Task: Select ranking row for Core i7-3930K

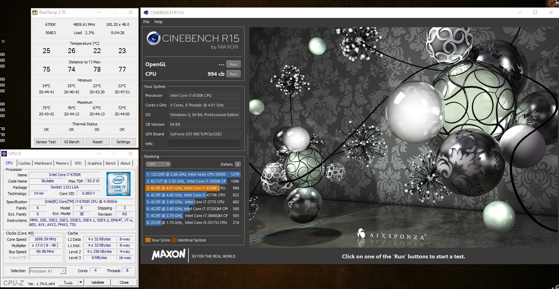Action: pos(193,181)
